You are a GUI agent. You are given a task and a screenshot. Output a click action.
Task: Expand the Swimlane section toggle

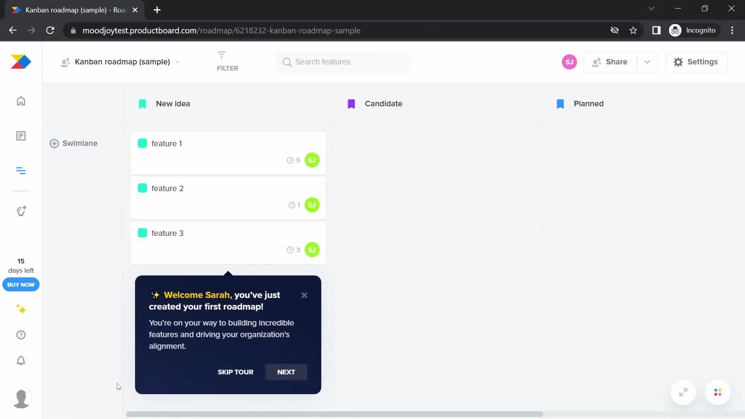[55, 143]
